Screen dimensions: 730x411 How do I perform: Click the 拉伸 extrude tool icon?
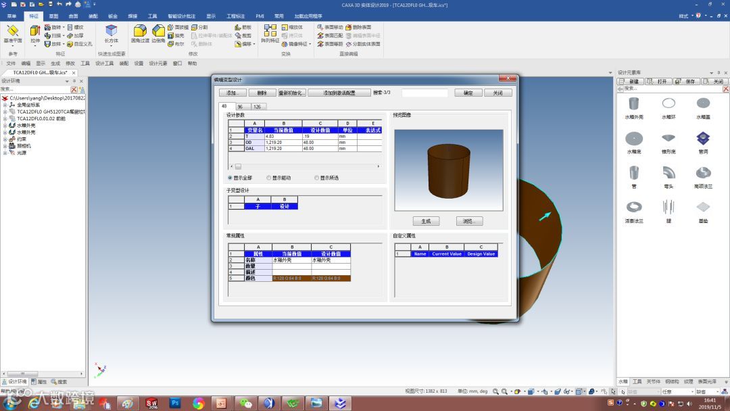(x=35, y=31)
